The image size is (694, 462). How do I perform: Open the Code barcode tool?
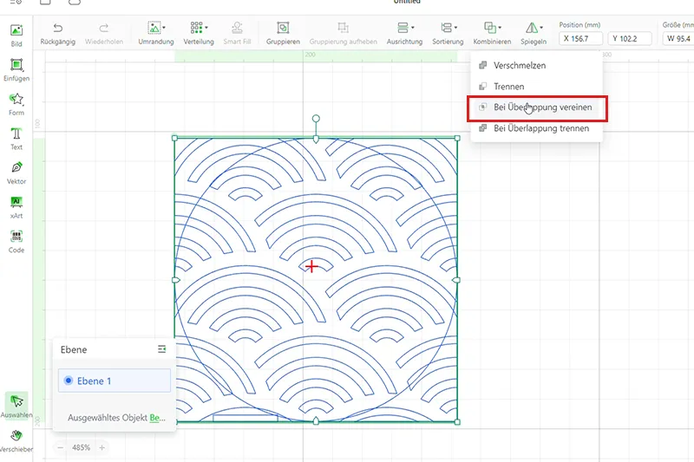[16, 242]
